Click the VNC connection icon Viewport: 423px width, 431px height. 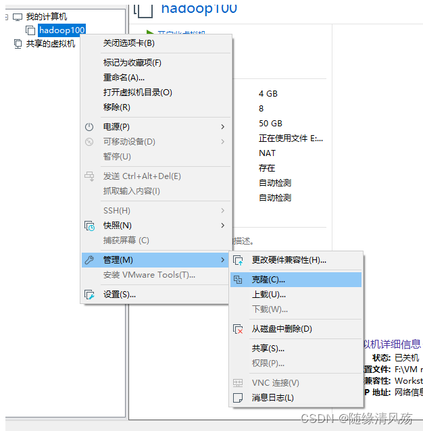pyautogui.click(x=238, y=383)
